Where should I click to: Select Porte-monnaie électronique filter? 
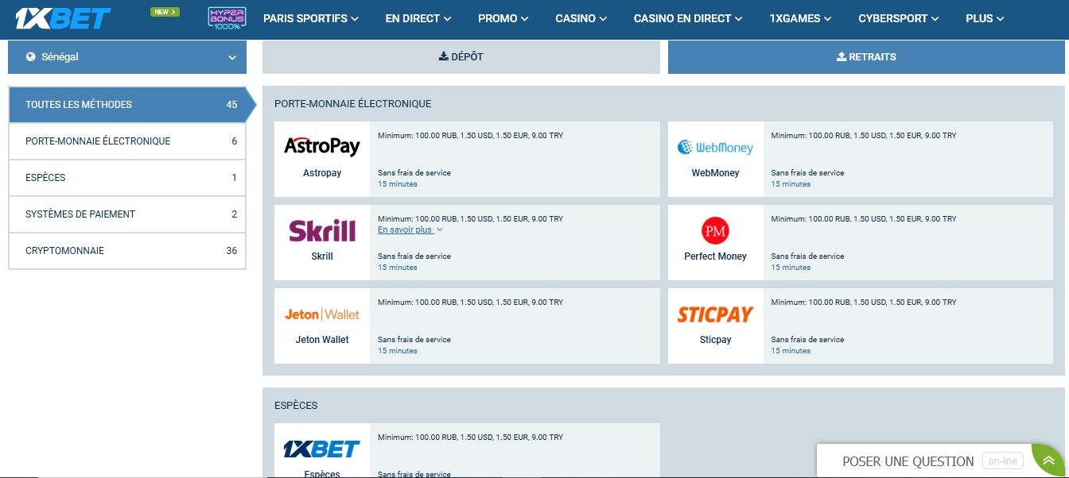pos(127,141)
